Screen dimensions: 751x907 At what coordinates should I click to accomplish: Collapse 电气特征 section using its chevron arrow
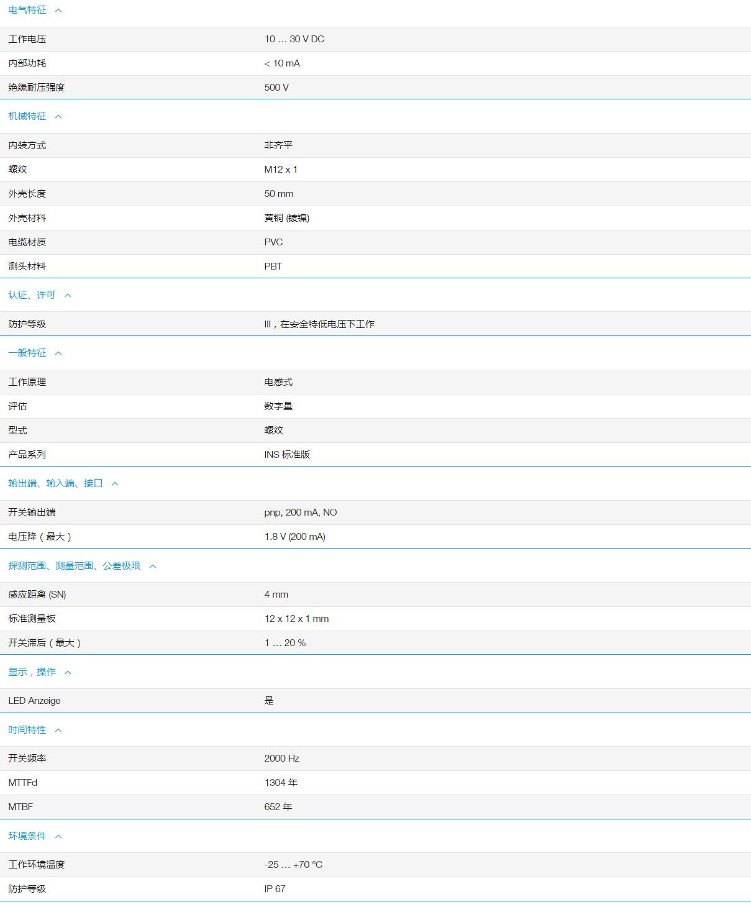coord(58,11)
